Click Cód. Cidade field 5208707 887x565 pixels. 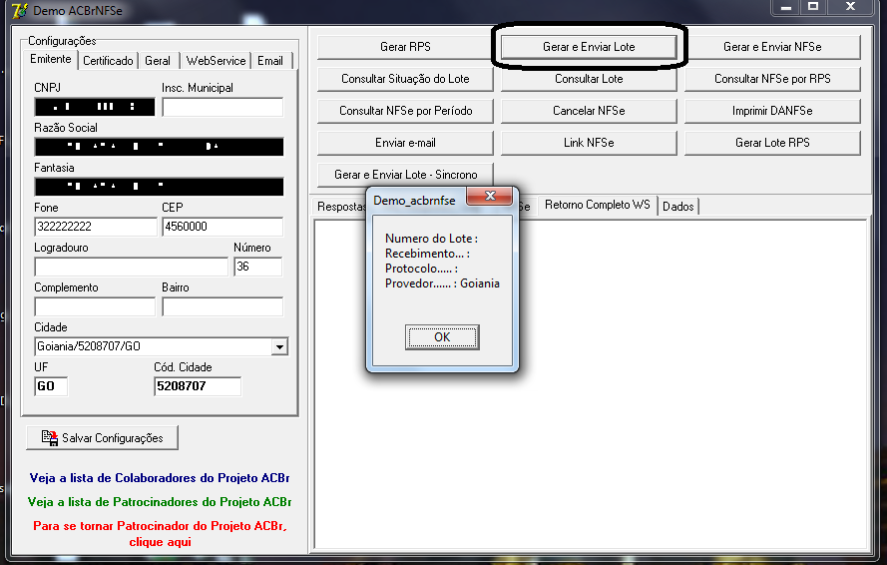[198, 386]
